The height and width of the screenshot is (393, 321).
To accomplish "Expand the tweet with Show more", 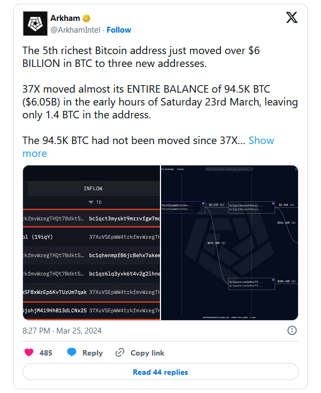I will pos(261,140).
